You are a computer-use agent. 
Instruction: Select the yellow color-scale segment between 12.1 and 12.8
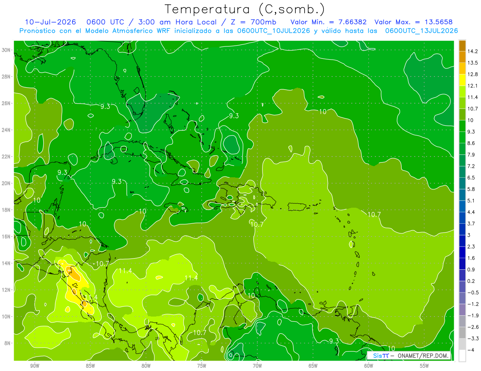tap(462, 80)
